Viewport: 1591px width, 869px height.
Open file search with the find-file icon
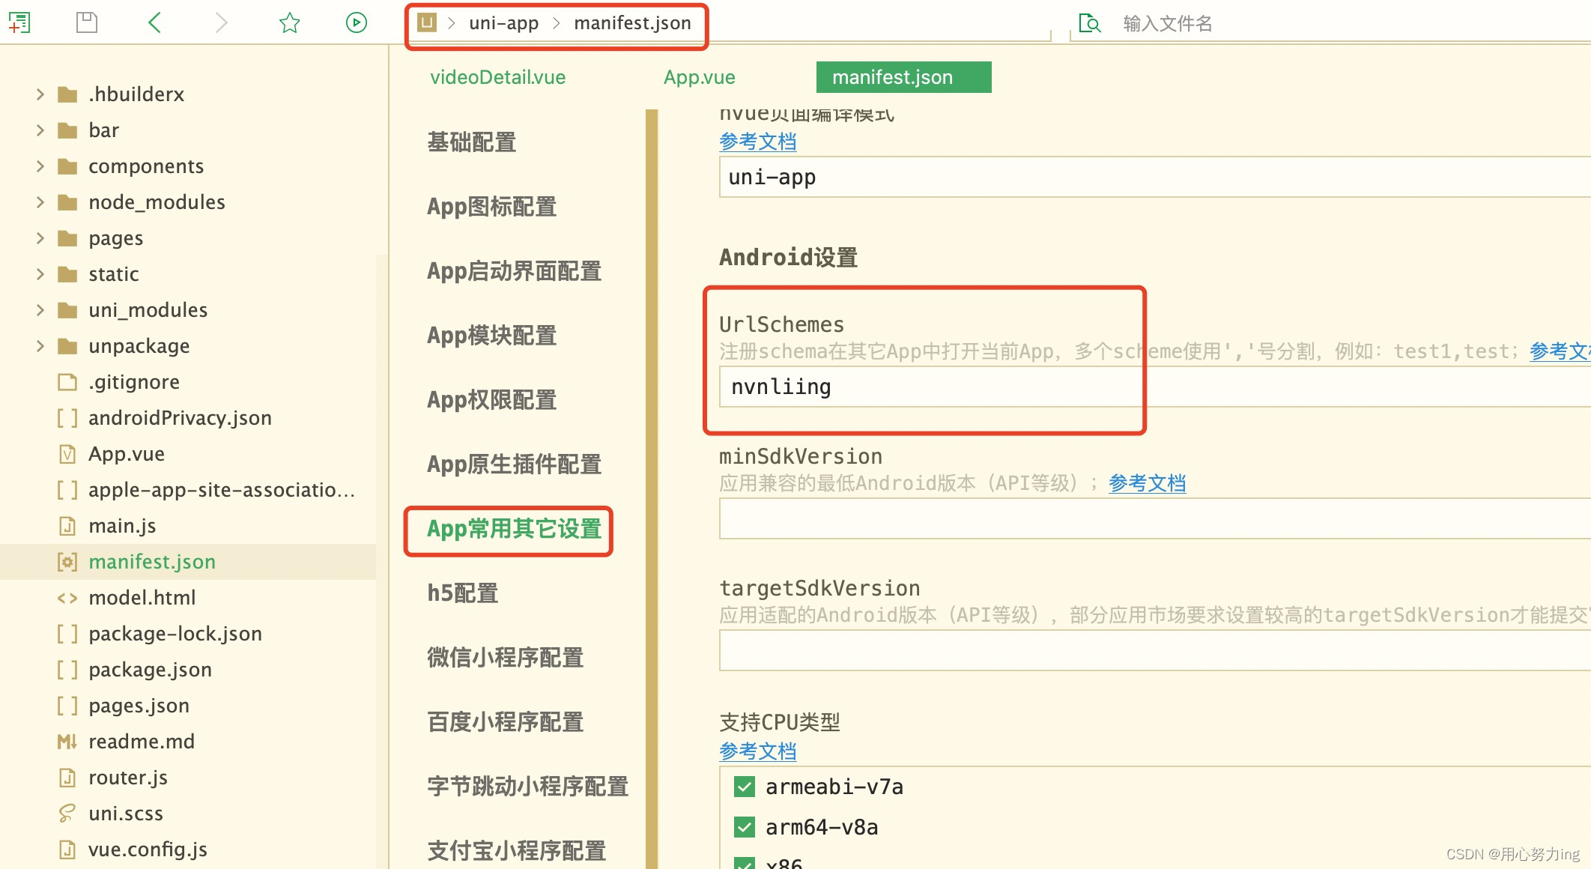click(x=1090, y=22)
